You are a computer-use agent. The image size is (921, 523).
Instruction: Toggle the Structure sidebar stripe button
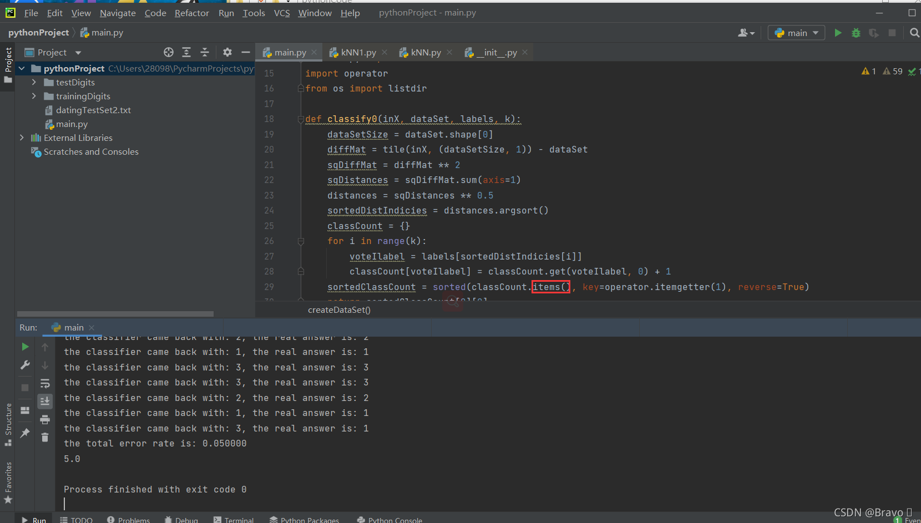tap(8, 424)
